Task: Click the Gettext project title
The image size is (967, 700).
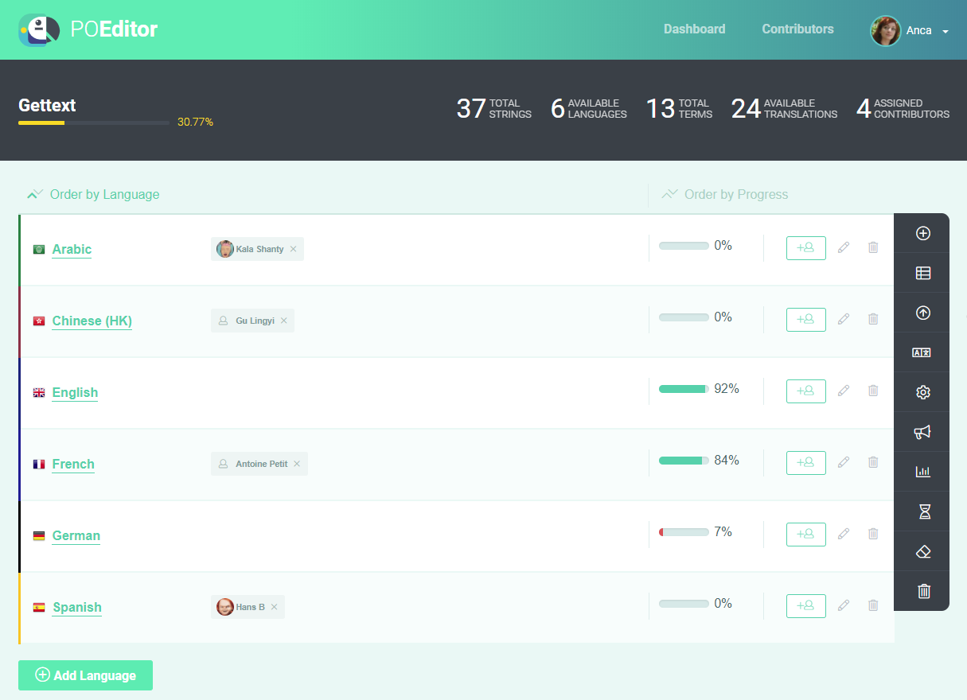Action: 47,105
